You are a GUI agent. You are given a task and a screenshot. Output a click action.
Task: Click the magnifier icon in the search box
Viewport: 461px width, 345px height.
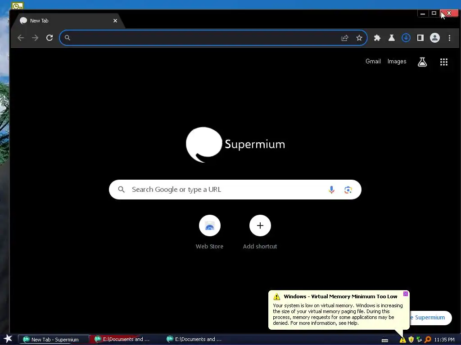[x=121, y=190]
